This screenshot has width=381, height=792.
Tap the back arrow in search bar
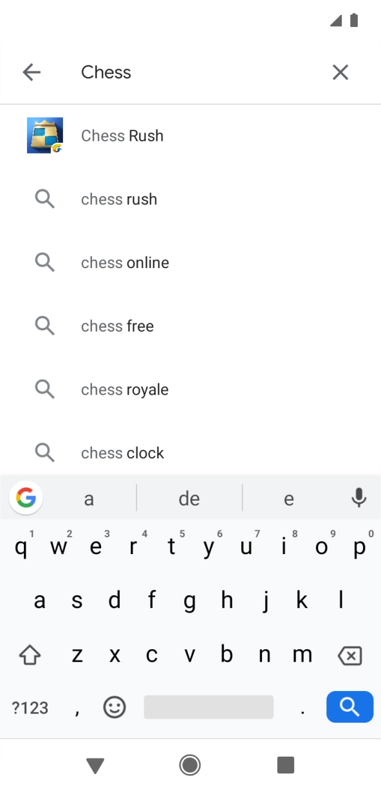pos(32,72)
